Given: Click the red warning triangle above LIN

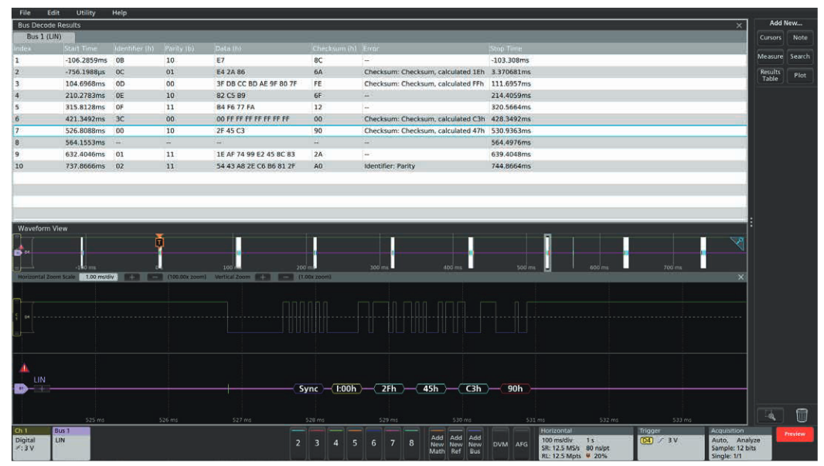Looking at the screenshot, I should tap(24, 369).
